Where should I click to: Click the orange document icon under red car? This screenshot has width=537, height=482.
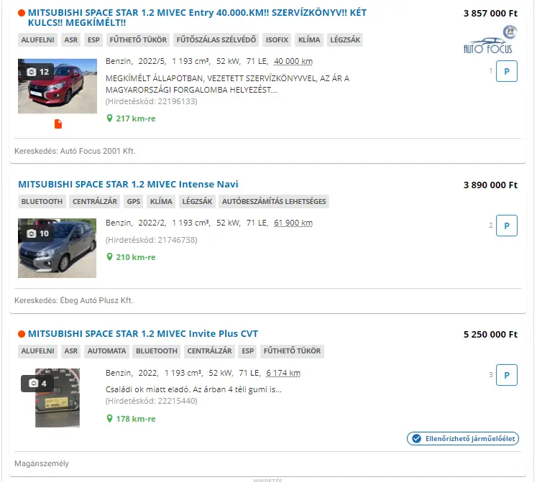(58, 124)
